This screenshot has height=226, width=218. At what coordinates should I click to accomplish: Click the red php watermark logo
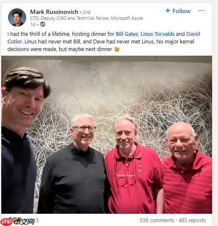click(6, 221)
